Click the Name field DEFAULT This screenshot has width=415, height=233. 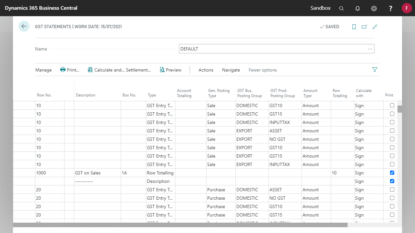tap(277, 49)
